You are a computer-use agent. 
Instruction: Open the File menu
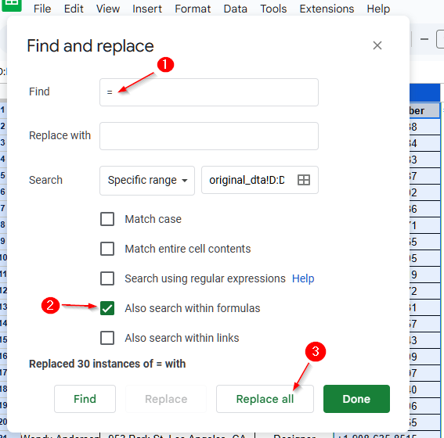click(x=42, y=9)
